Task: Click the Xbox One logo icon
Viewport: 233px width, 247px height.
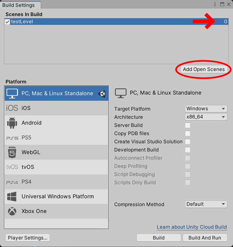Action: (x=12, y=211)
